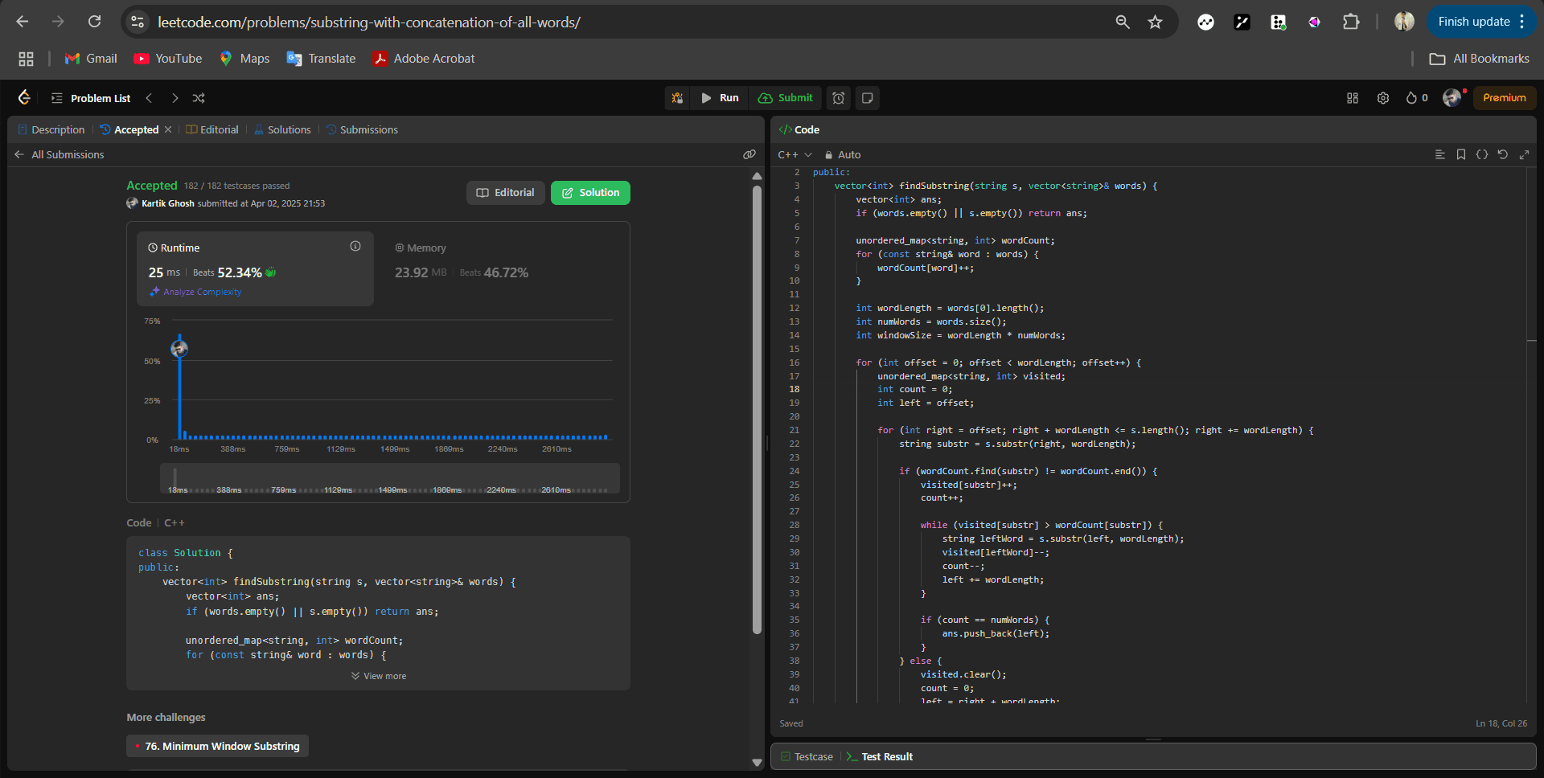The image size is (1544, 778).
Task: Switch to the Submissions tab
Action: [362, 129]
